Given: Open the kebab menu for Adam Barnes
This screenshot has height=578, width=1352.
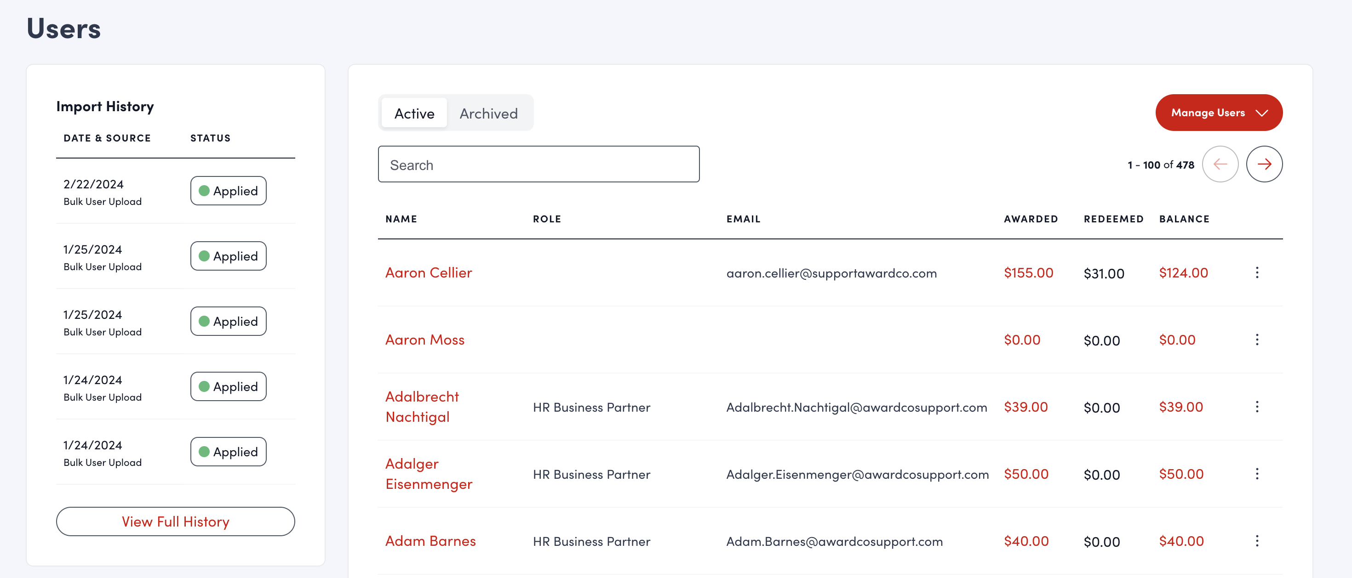Looking at the screenshot, I should (1256, 541).
